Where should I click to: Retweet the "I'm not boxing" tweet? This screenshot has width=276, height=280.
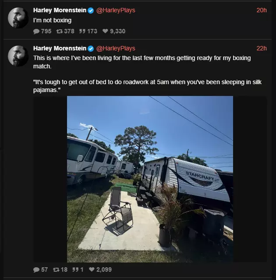[65, 31]
